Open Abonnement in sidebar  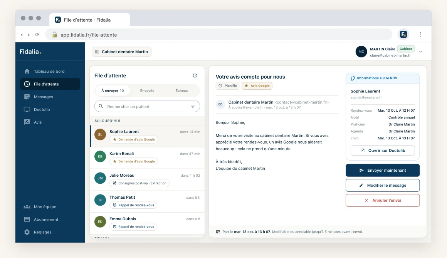(x=50, y=219)
